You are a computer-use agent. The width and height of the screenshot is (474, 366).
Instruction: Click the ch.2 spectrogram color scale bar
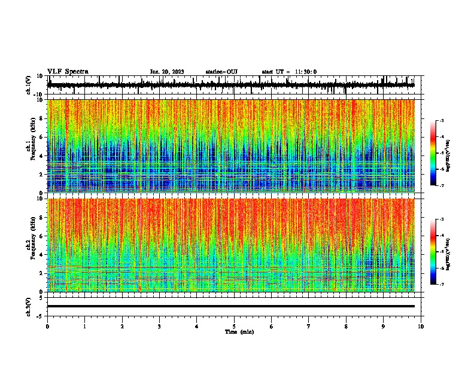[x=433, y=252]
